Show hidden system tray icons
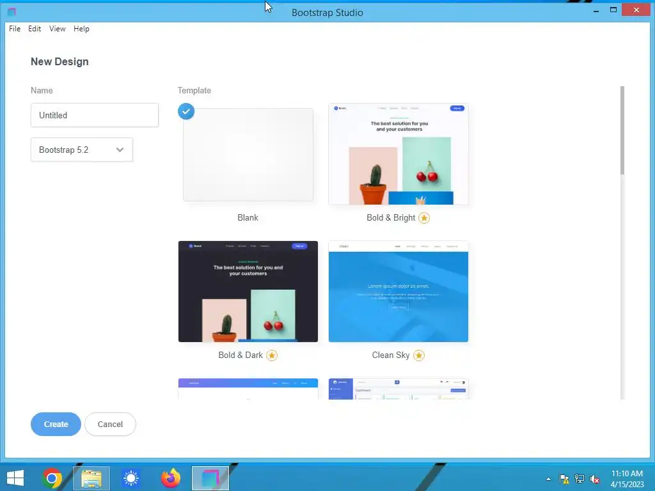 [548, 479]
